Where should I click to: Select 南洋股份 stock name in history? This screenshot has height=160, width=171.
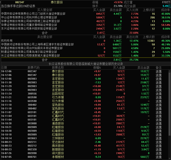click(x=58, y=146)
